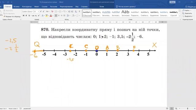The width and height of the screenshot is (196, 110).
Task: Open the Ручки pen tools tab
Action: click(102, 7)
